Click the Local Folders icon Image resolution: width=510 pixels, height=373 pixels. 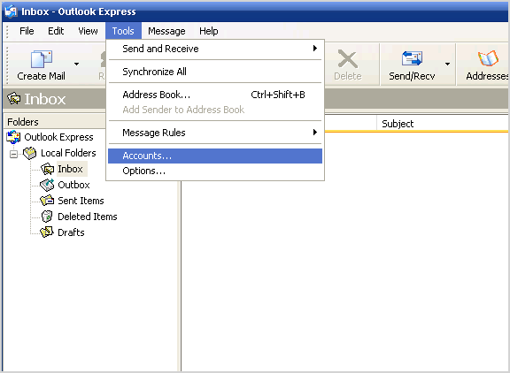coord(29,153)
